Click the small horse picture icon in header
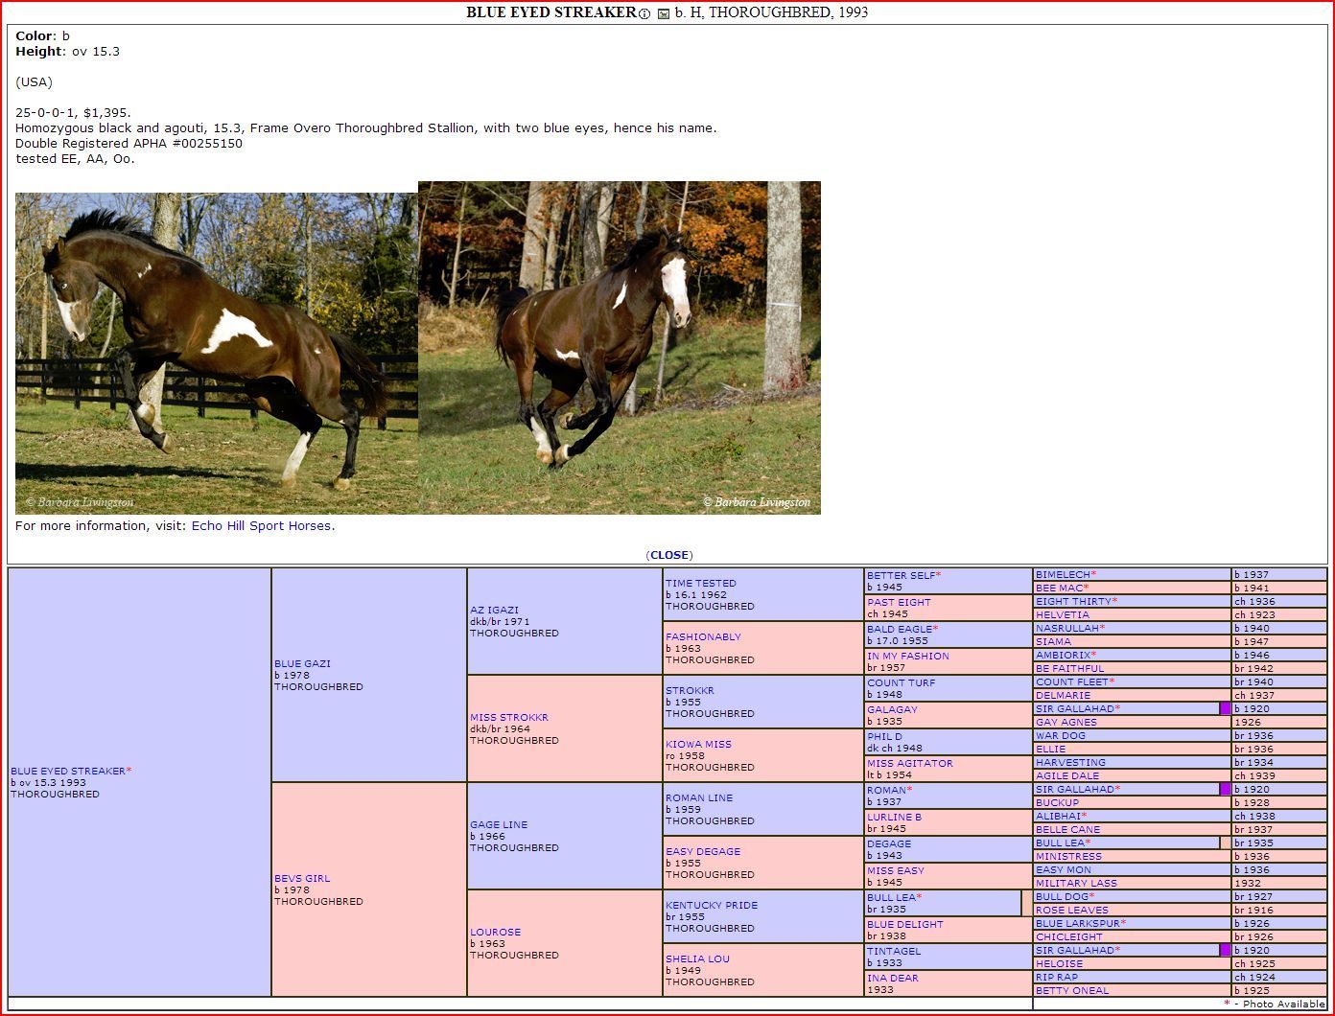This screenshot has height=1016, width=1335. 664,13
